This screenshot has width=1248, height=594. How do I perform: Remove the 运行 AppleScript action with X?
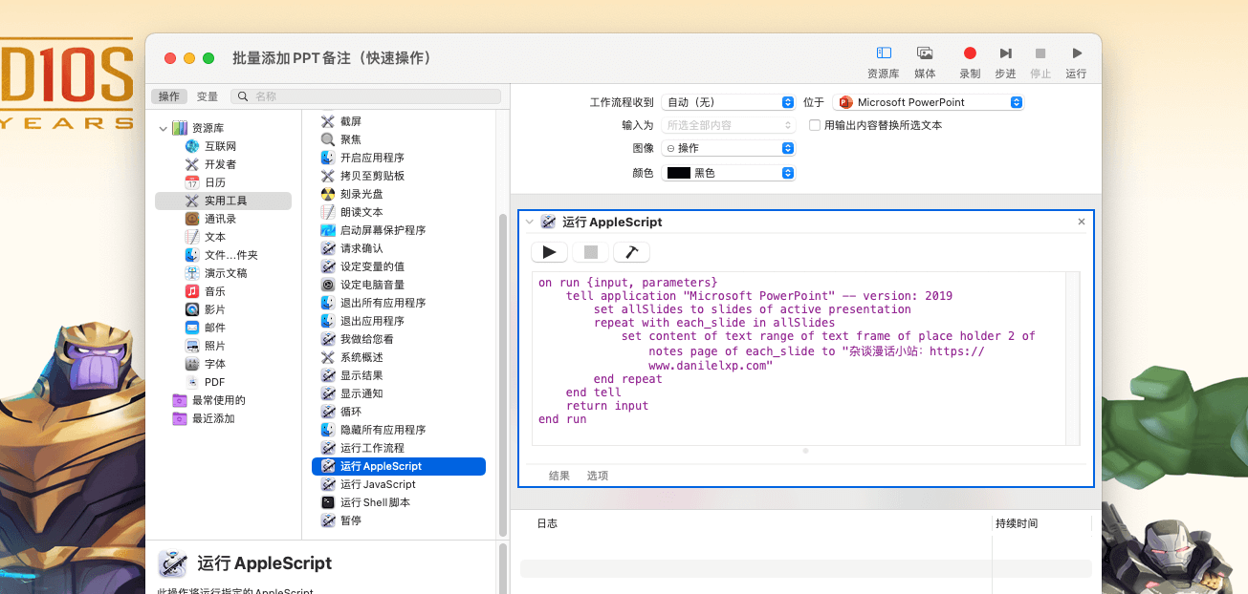tap(1082, 222)
